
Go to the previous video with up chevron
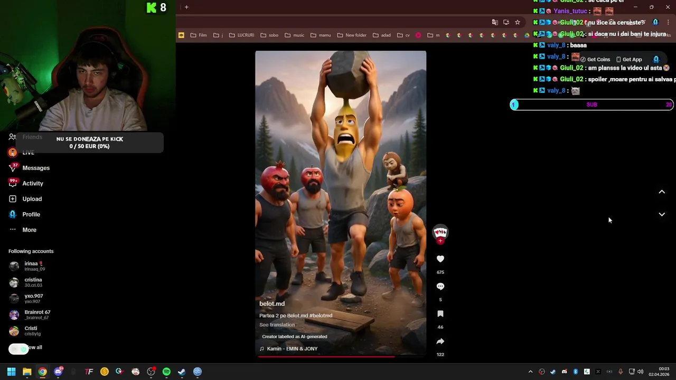tap(662, 192)
